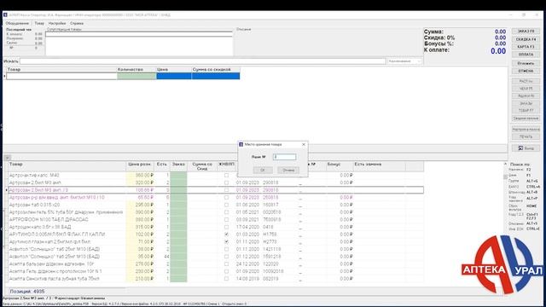Click the ТОВАР F7 button
Screen dimensions: 546x307
click(526, 111)
